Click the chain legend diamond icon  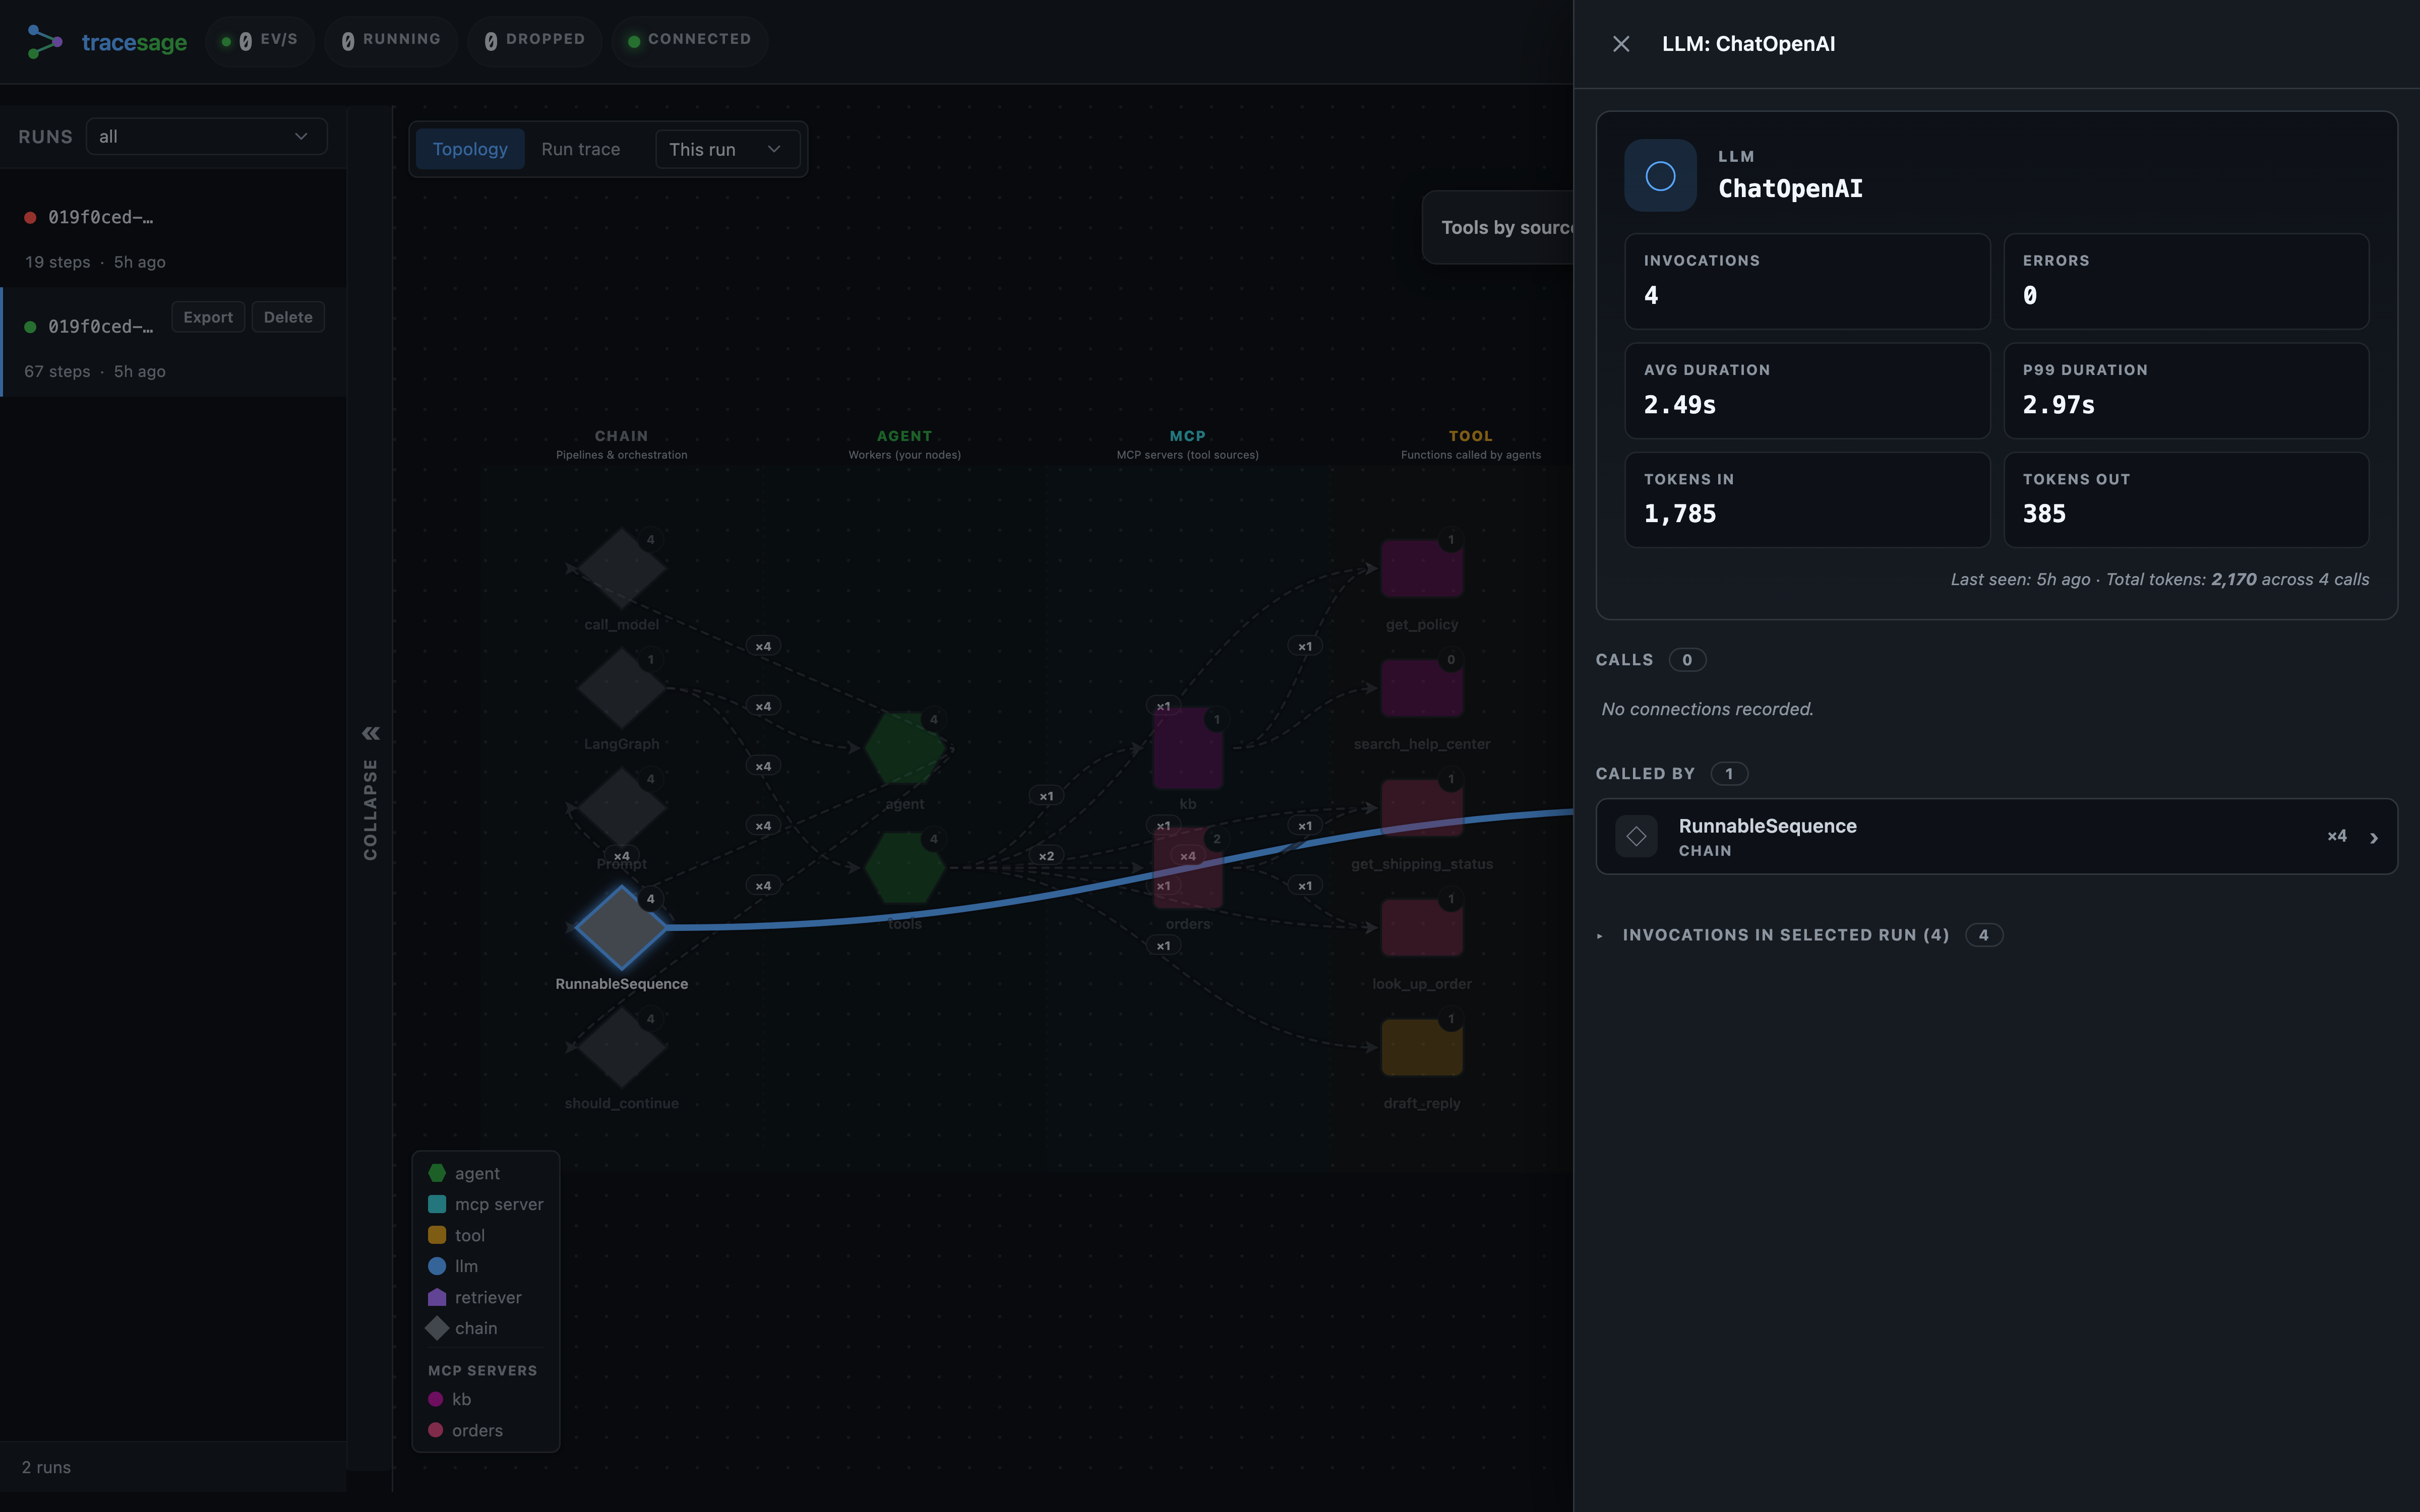coord(437,1328)
